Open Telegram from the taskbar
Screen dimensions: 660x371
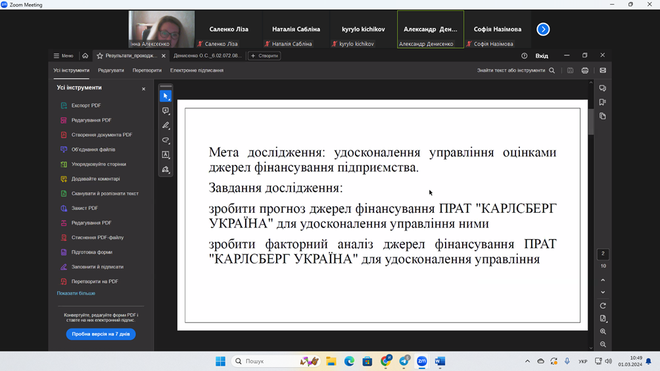coord(404,361)
